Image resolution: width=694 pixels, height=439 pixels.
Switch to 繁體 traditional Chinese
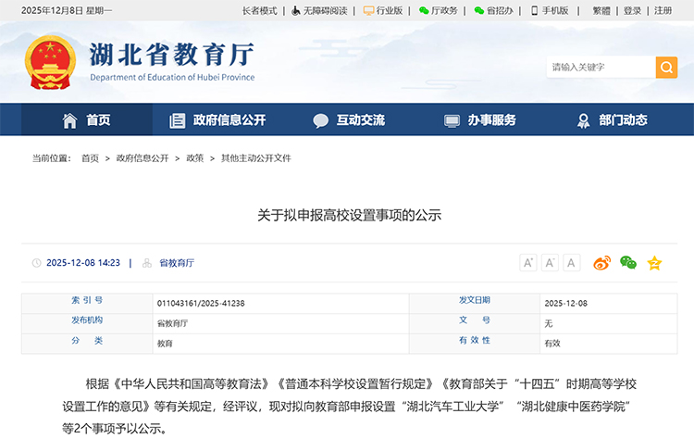601,11
